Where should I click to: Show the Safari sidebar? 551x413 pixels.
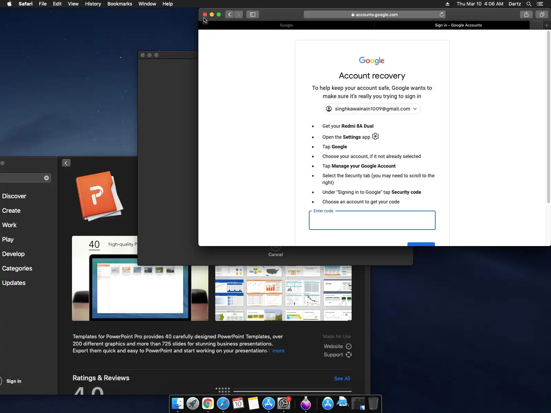tap(252, 14)
